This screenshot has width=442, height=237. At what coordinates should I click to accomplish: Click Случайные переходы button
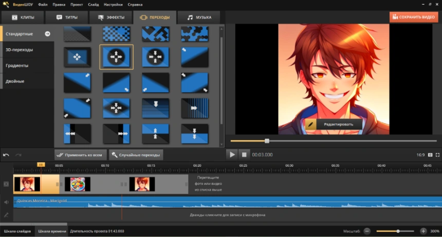pos(136,155)
